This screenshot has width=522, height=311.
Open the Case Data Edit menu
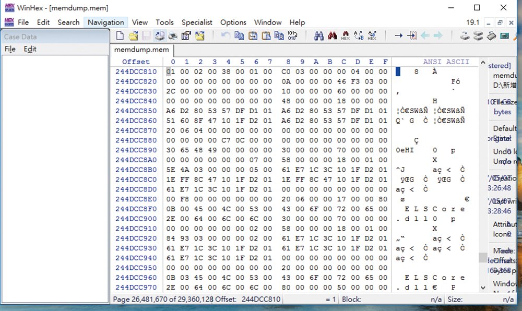pos(30,49)
